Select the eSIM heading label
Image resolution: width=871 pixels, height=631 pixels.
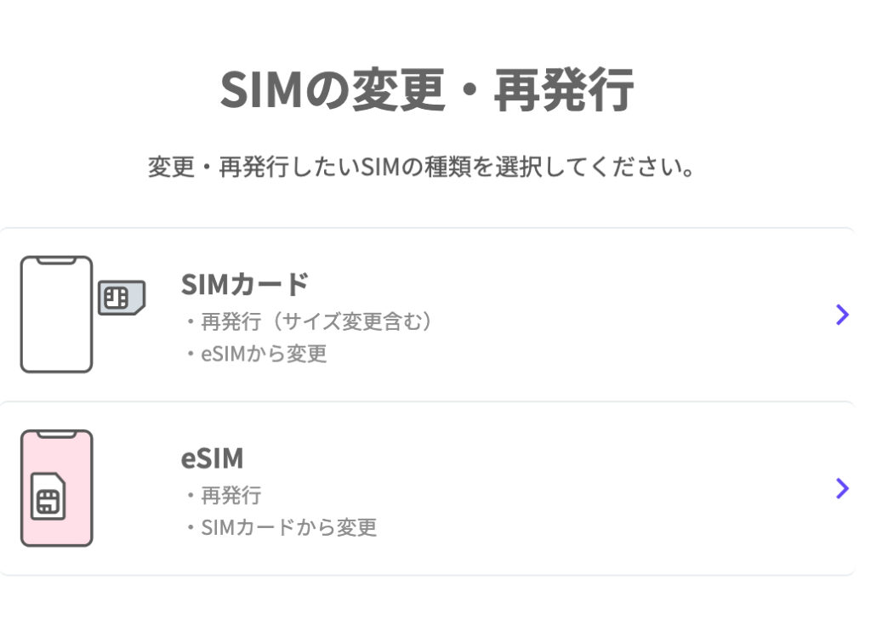(x=212, y=458)
